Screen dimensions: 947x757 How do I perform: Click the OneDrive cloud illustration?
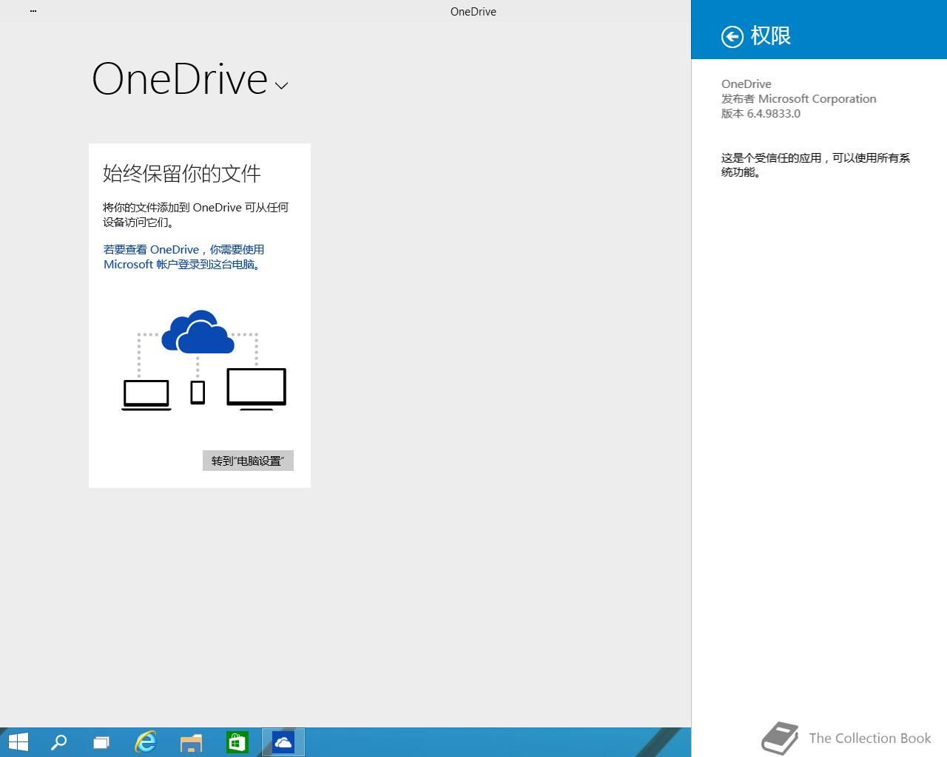[198, 332]
